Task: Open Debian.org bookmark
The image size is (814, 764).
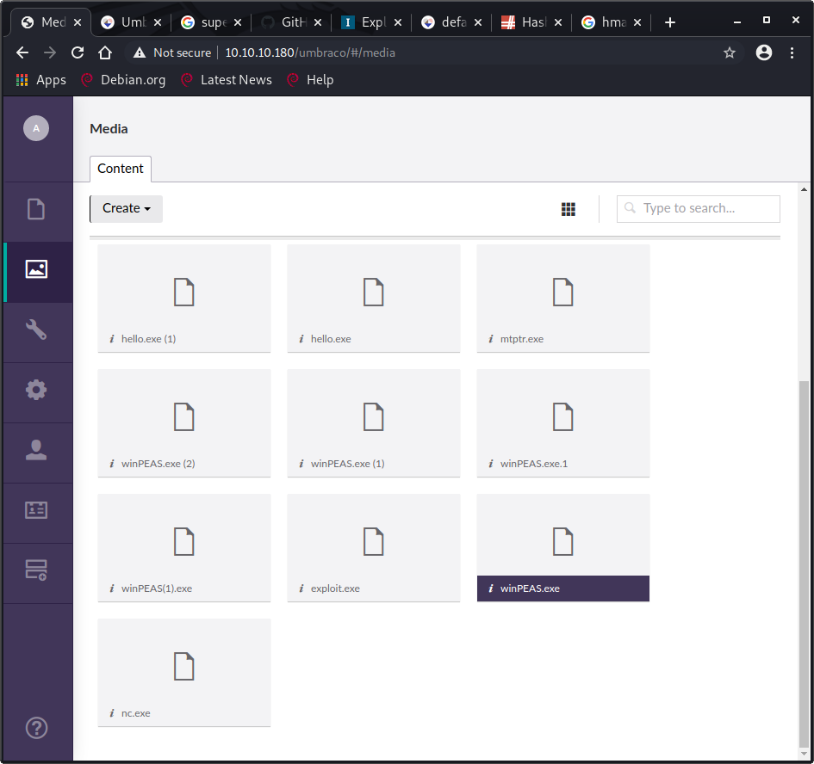Action: pyautogui.click(x=123, y=80)
